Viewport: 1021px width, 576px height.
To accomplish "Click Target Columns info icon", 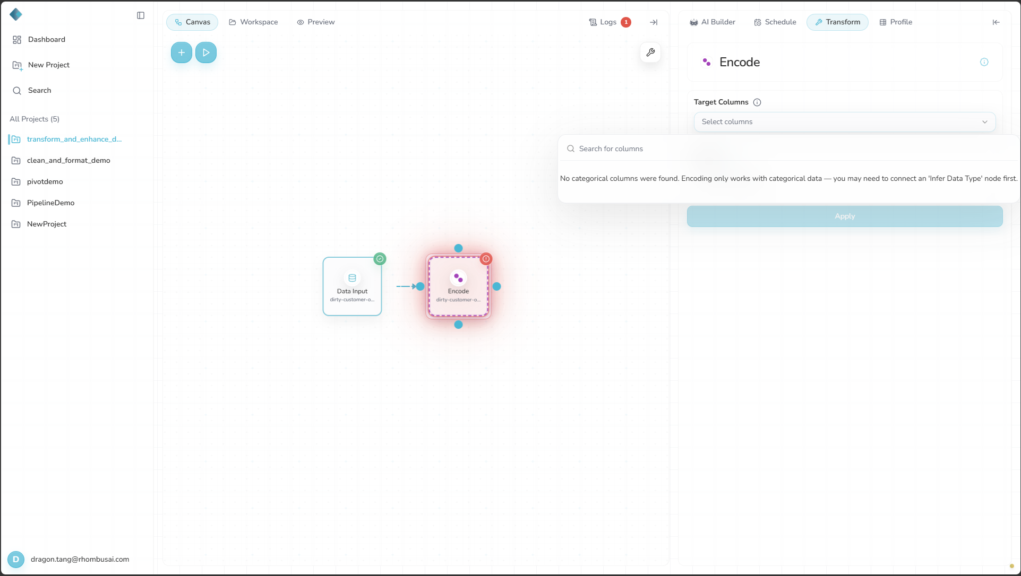I will (757, 102).
